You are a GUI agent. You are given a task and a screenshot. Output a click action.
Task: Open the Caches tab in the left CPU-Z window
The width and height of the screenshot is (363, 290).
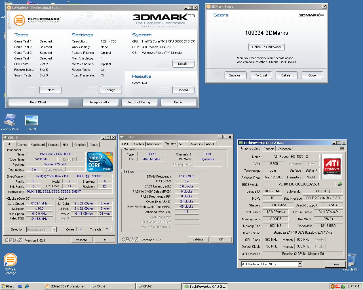pos(22,145)
